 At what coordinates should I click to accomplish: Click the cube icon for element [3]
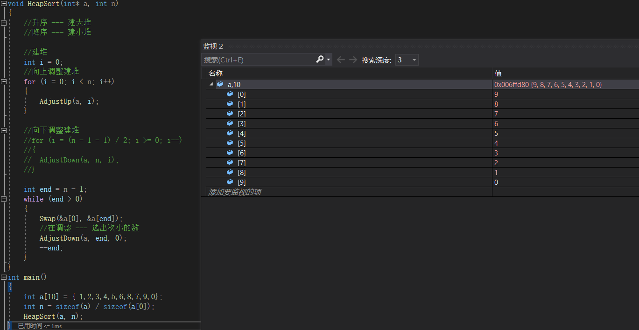point(230,123)
